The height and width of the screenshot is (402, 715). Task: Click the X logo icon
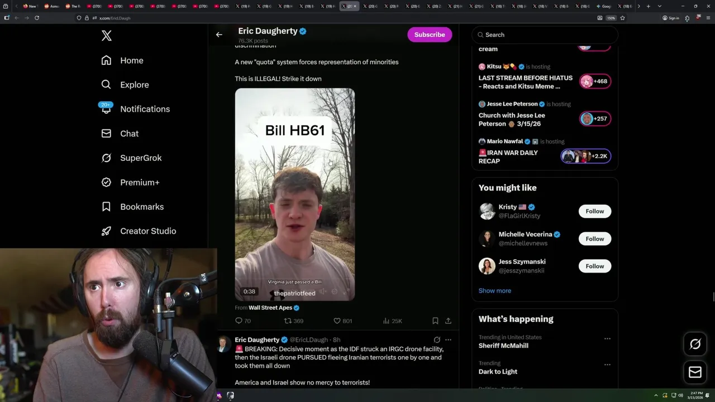pos(107,36)
